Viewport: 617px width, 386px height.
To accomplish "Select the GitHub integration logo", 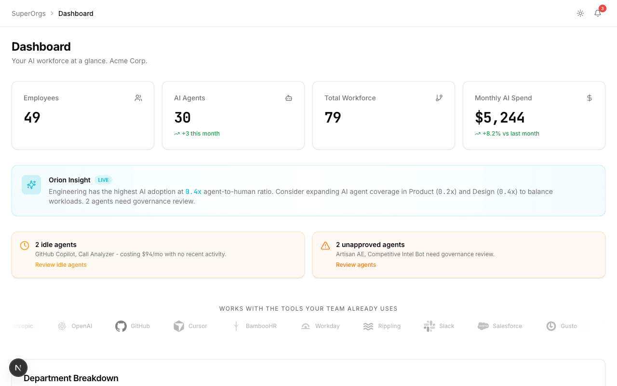I will point(121,326).
